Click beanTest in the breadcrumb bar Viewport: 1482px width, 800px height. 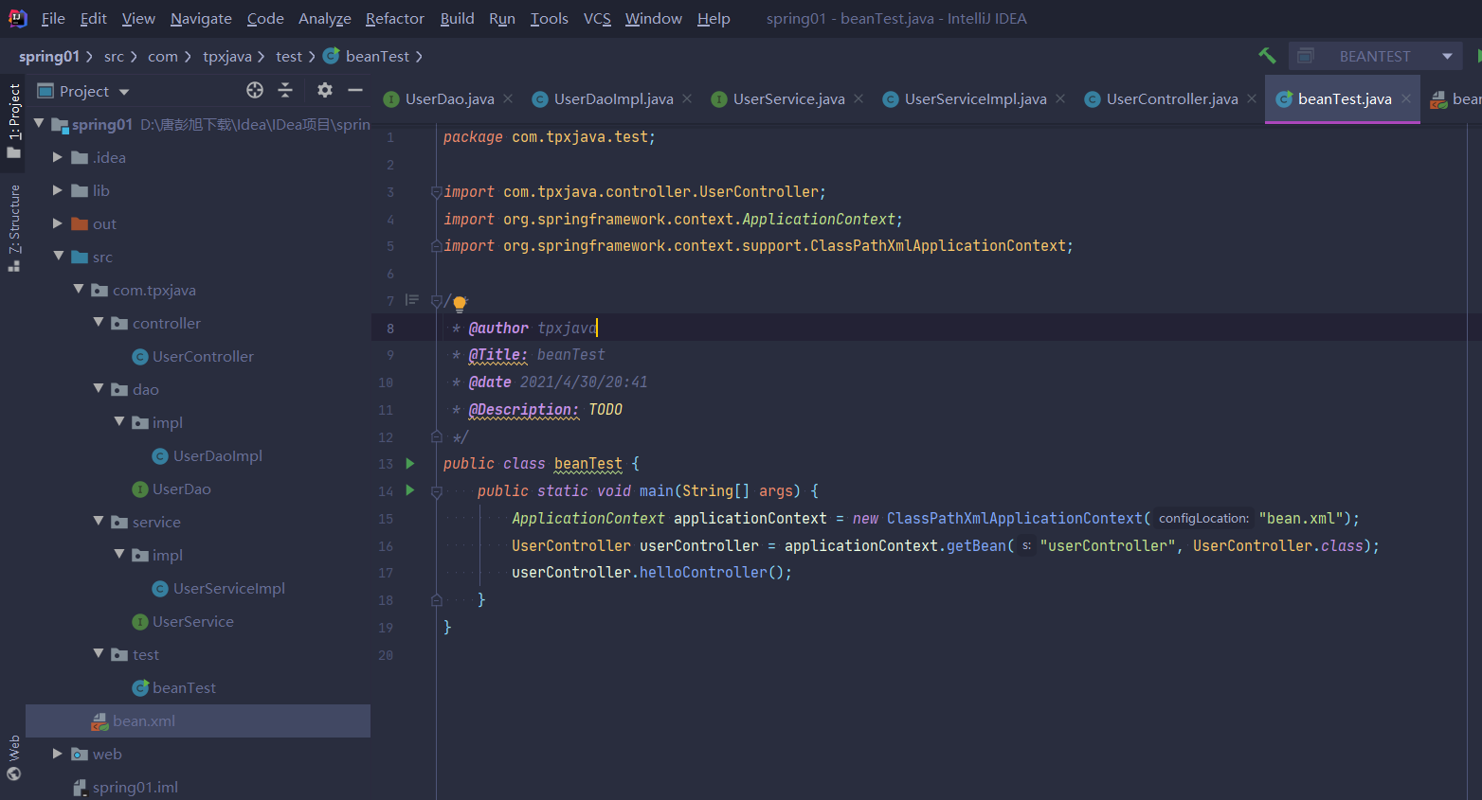click(x=377, y=57)
